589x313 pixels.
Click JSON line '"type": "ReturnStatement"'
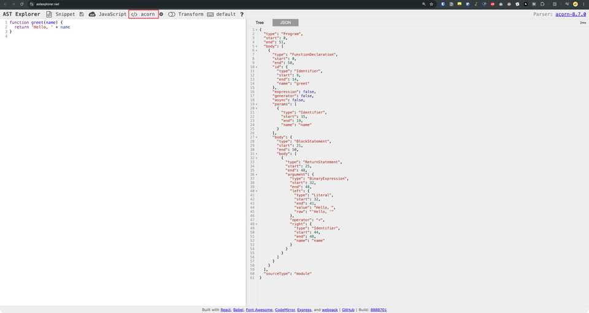coord(314,162)
